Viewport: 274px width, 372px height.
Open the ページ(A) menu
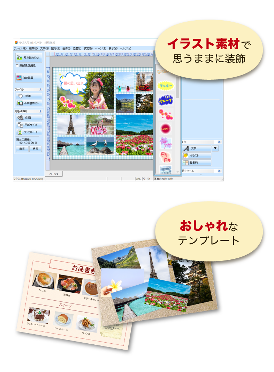click(100, 48)
